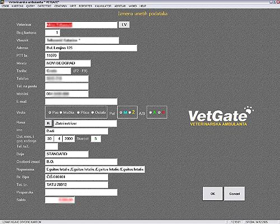Click the LV button beside Veterinar field

click(124, 25)
